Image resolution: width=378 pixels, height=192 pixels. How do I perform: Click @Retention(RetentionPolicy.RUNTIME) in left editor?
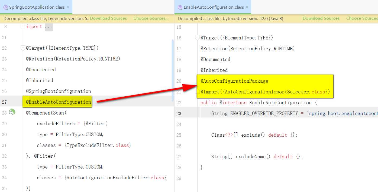[73, 59]
